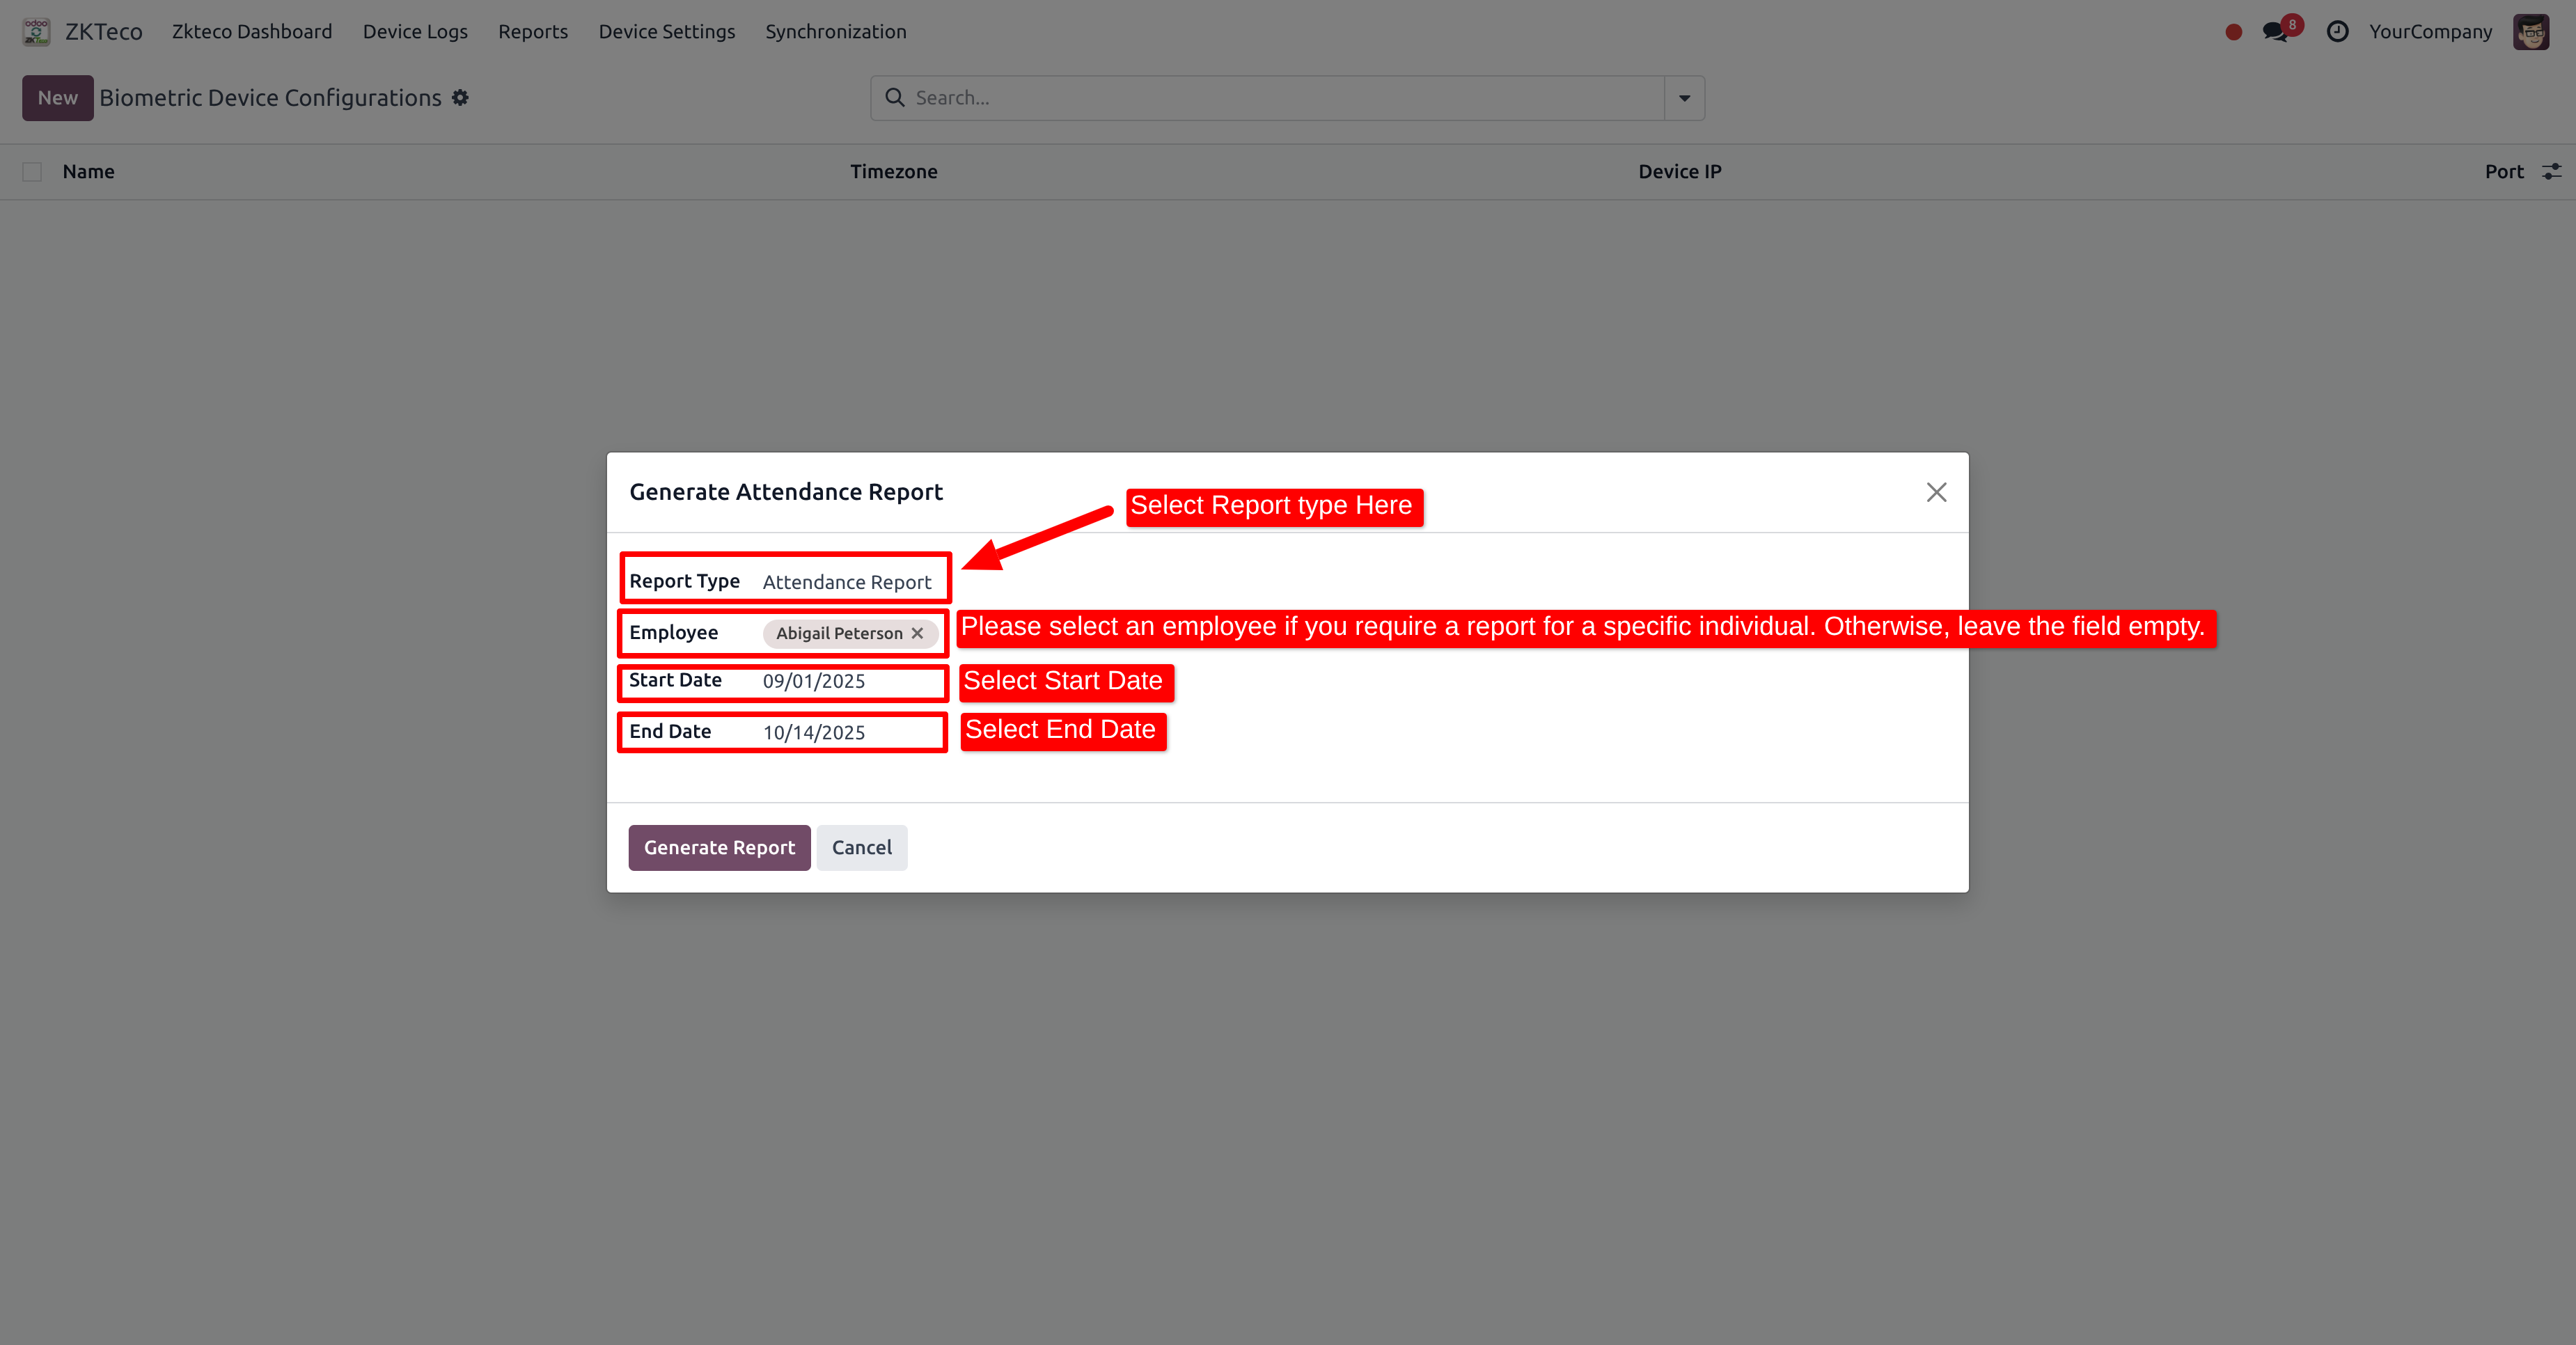The image size is (2576, 1345).
Task: Open gear settings next to Biometric Device Configurations
Action: (460, 98)
